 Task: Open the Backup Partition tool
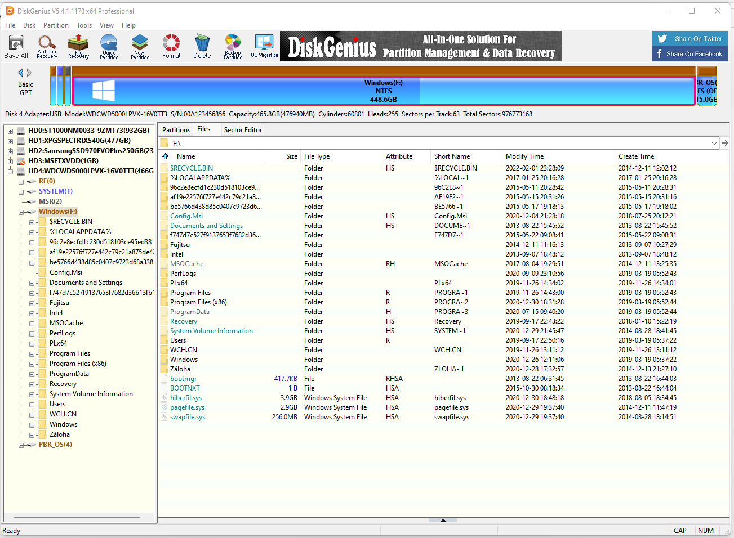(x=233, y=46)
